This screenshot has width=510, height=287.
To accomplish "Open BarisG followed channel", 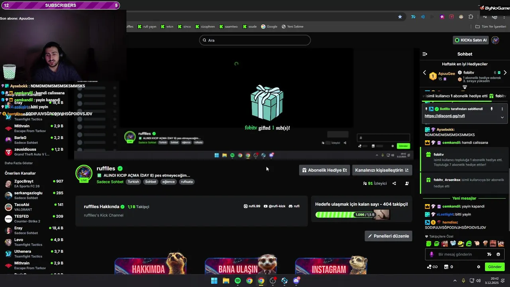I will coord(34,140).
